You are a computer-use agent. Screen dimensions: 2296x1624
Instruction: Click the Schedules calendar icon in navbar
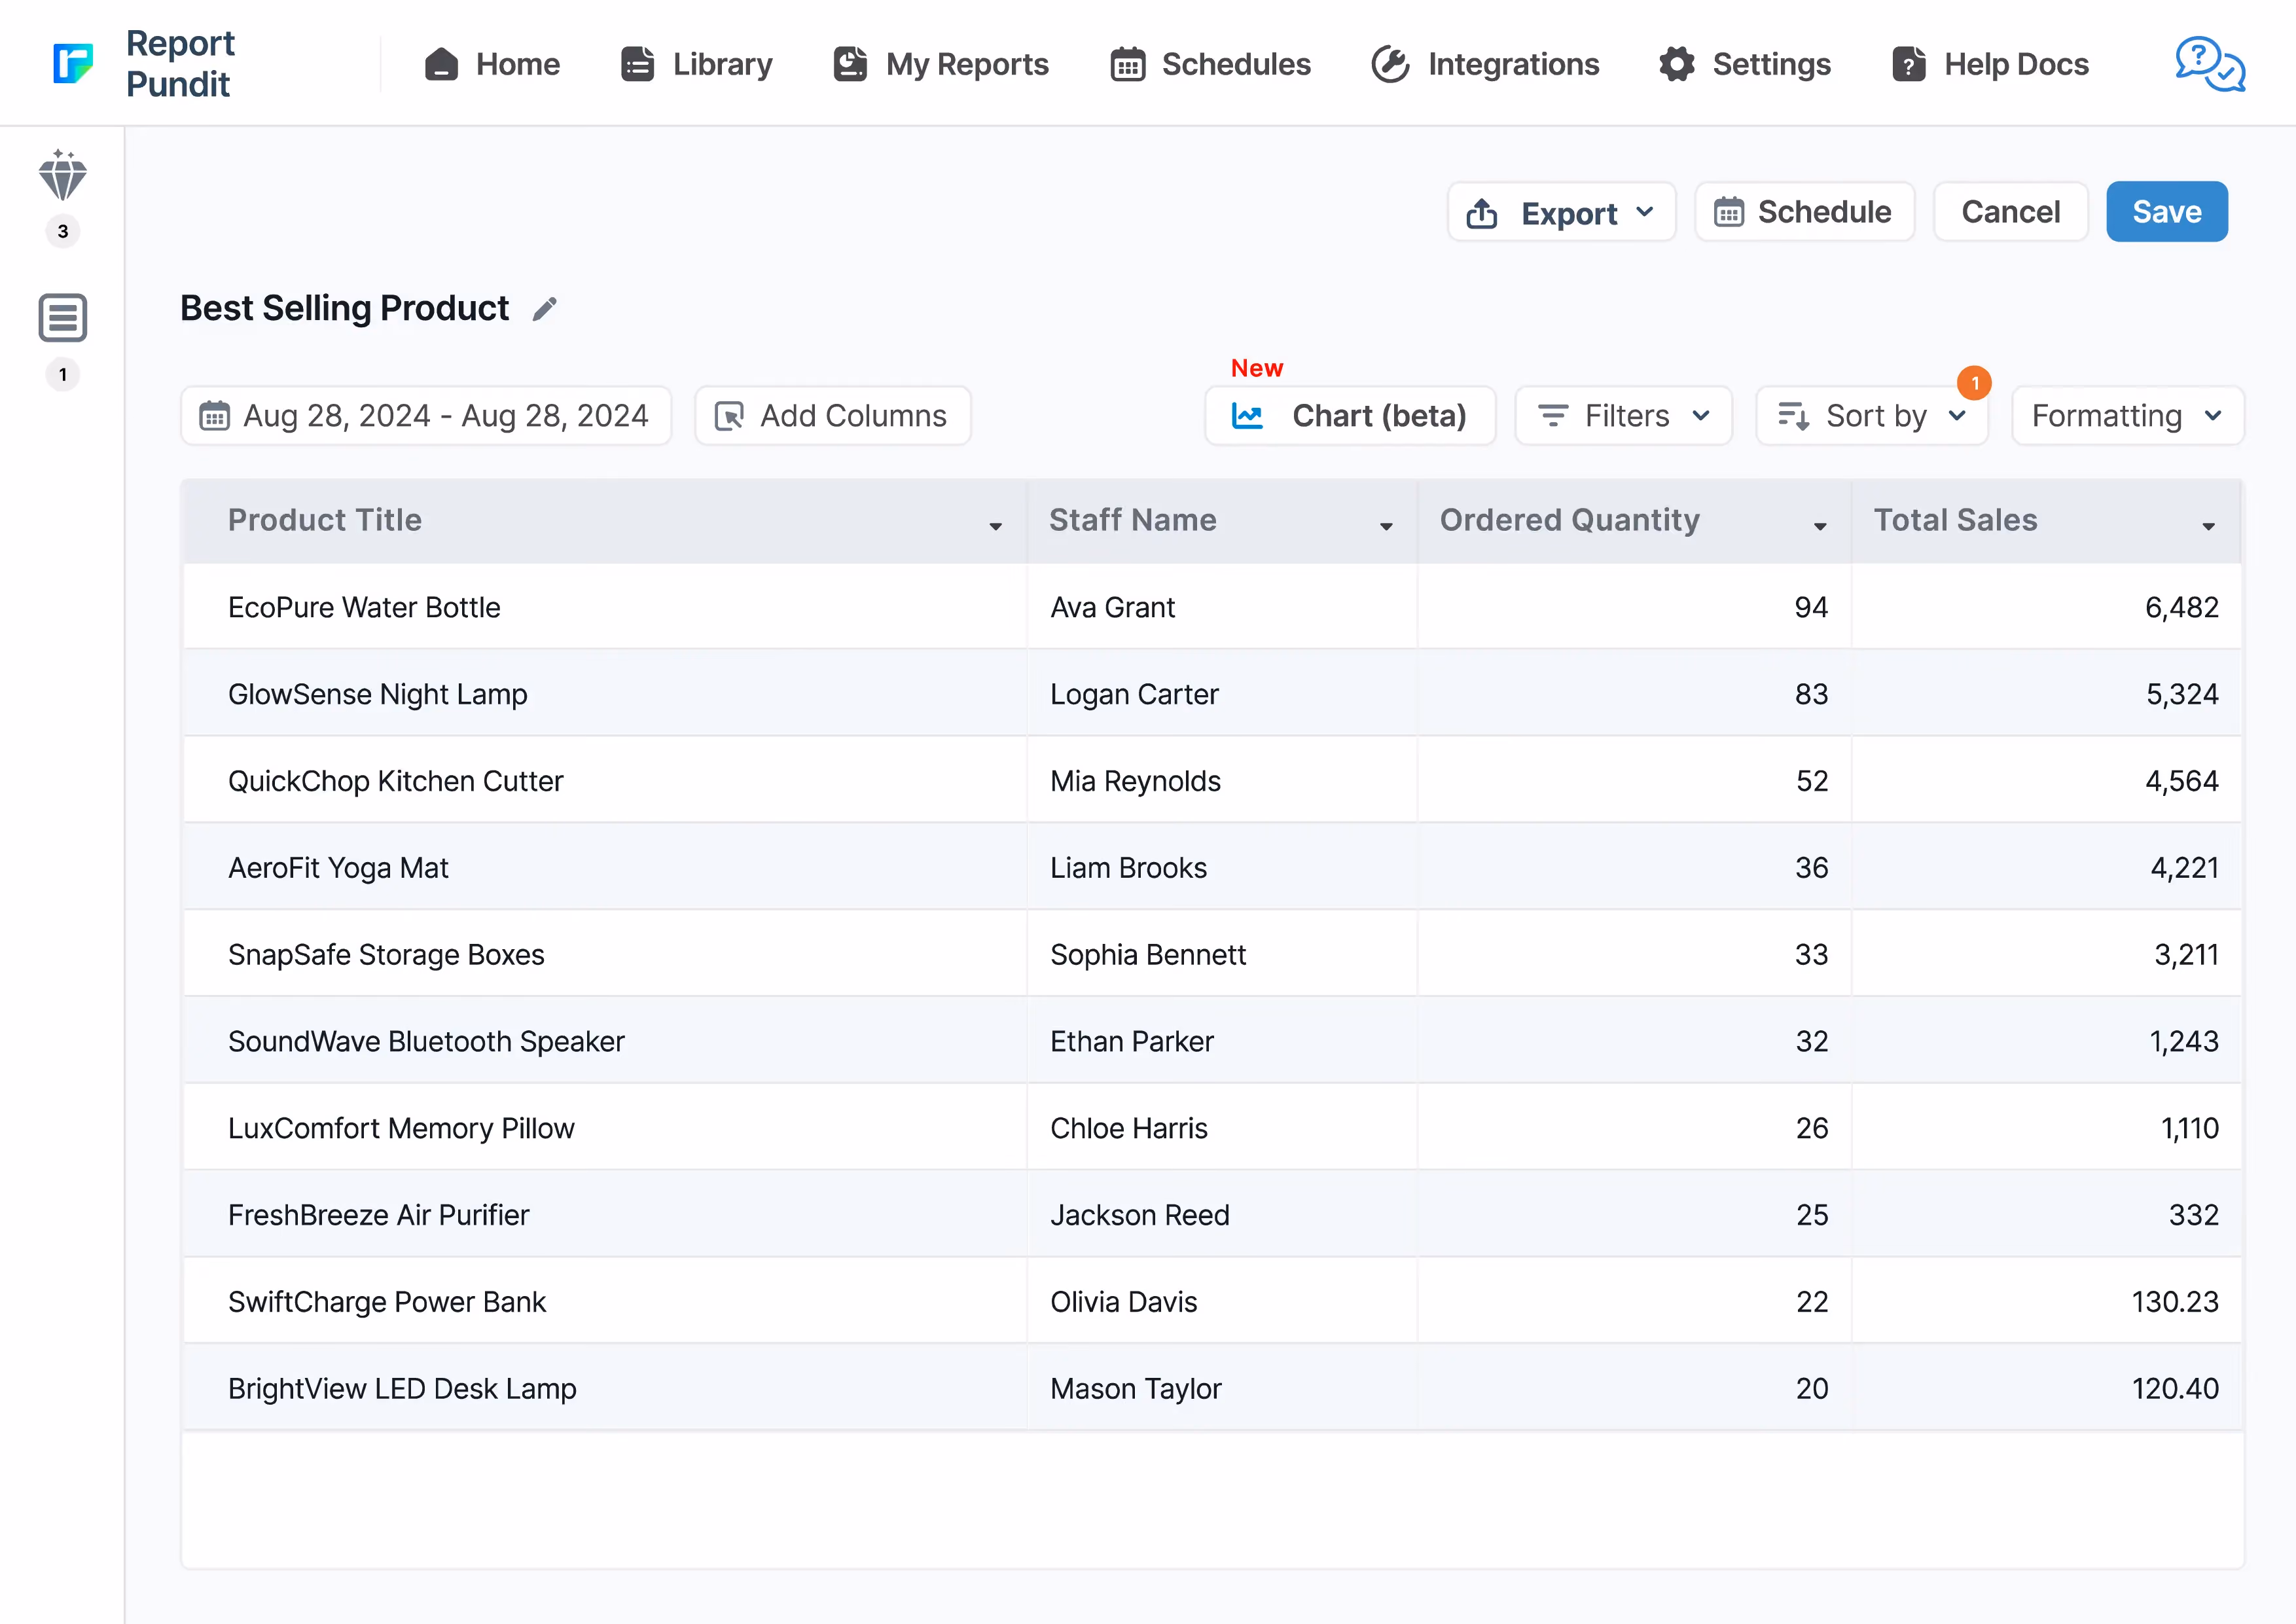tap(1128, 64)
